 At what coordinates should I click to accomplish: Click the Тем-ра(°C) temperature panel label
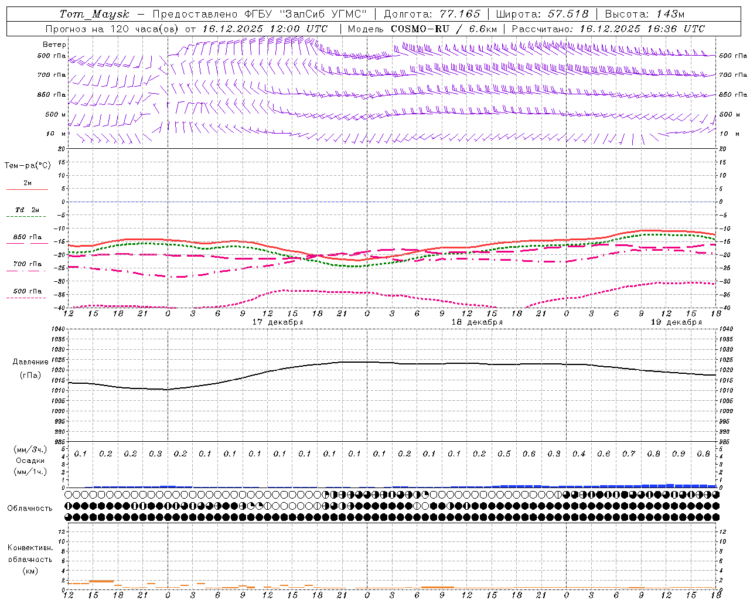[x=28, y=166]
